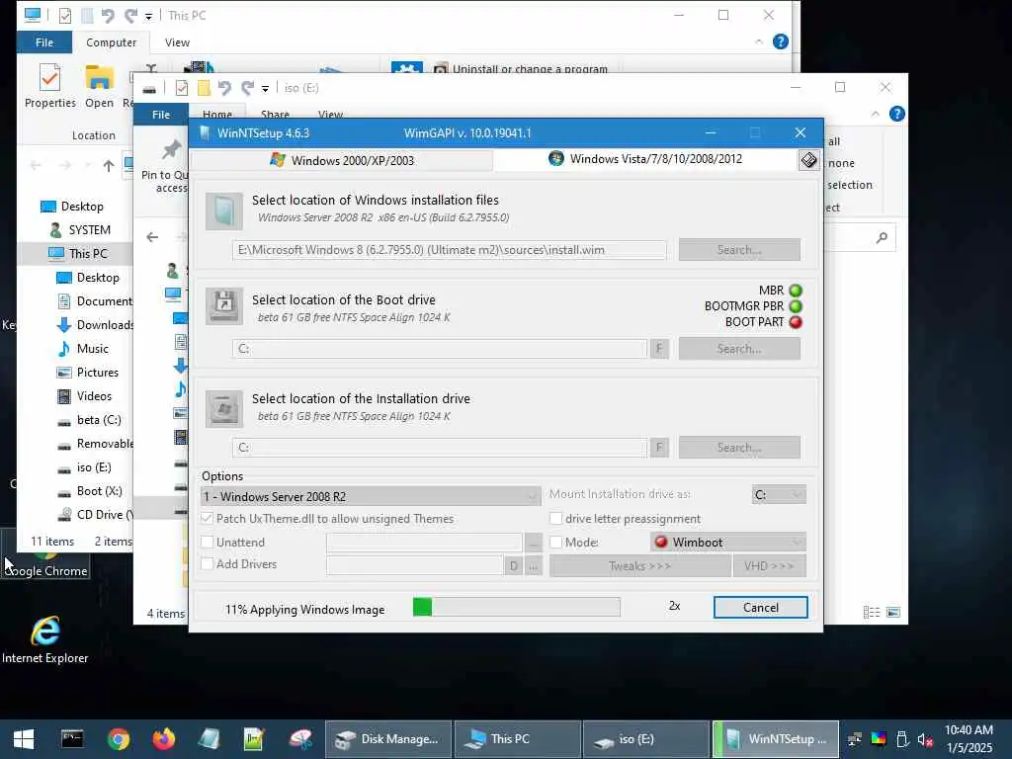The image size is (1012, 759).
Task: Open Start menu from the taskbar
Action: pyautogui.click(x=24, y=739)
